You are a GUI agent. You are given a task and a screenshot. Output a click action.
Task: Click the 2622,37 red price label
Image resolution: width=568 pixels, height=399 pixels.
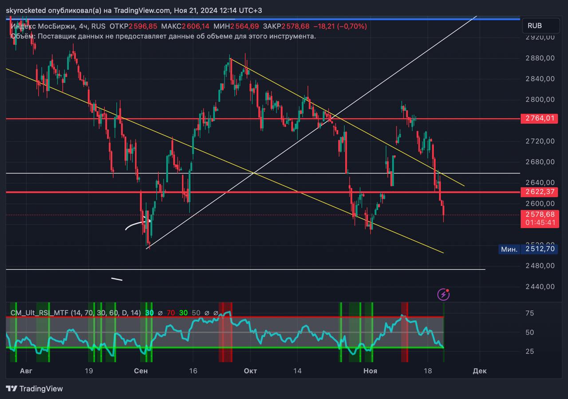click(539, 192)
